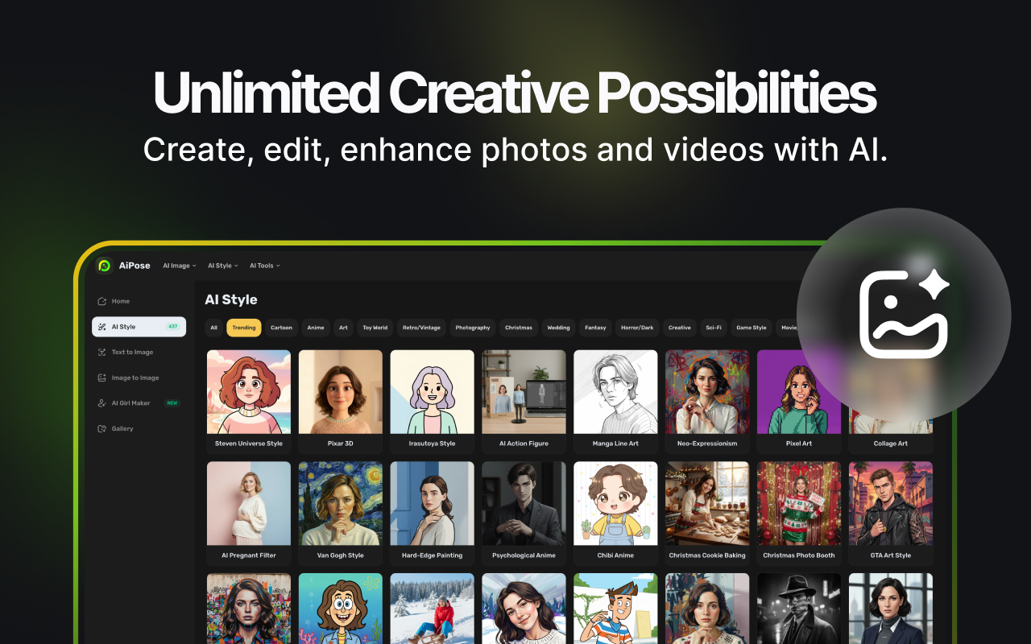Select the Neo-Expressionism thumbnail

(x=707, y=392)
